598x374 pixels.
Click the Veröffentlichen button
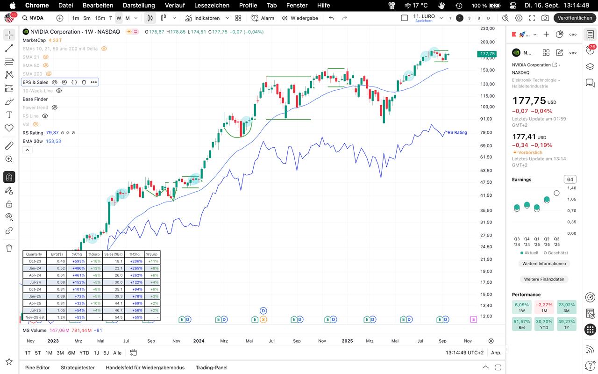[575, 18]
